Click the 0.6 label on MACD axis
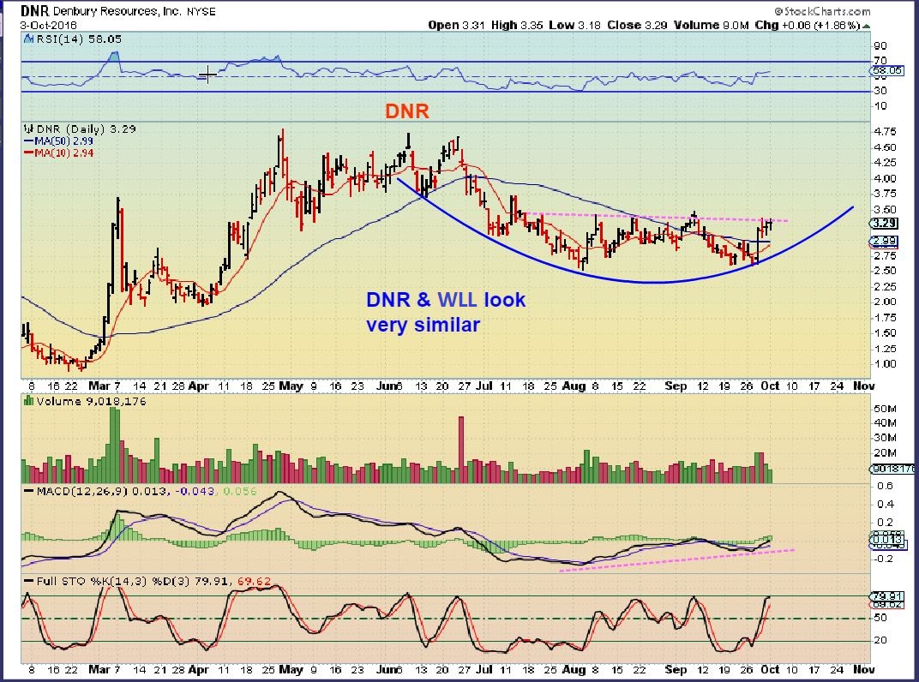Viewport: 919px width, 682px height. coord(886,486)
